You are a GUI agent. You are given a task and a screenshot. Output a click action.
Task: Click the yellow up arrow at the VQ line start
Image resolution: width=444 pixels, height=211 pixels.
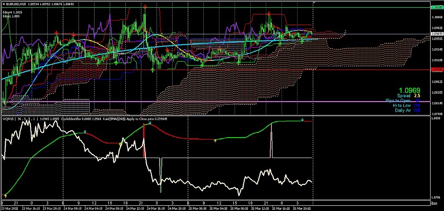pyautogui.click(x=5, y=195)
